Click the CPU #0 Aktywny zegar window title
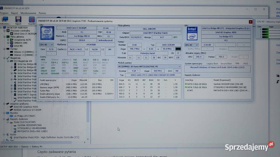The height and width of the screenshot is (157, 280). [268, 22]
